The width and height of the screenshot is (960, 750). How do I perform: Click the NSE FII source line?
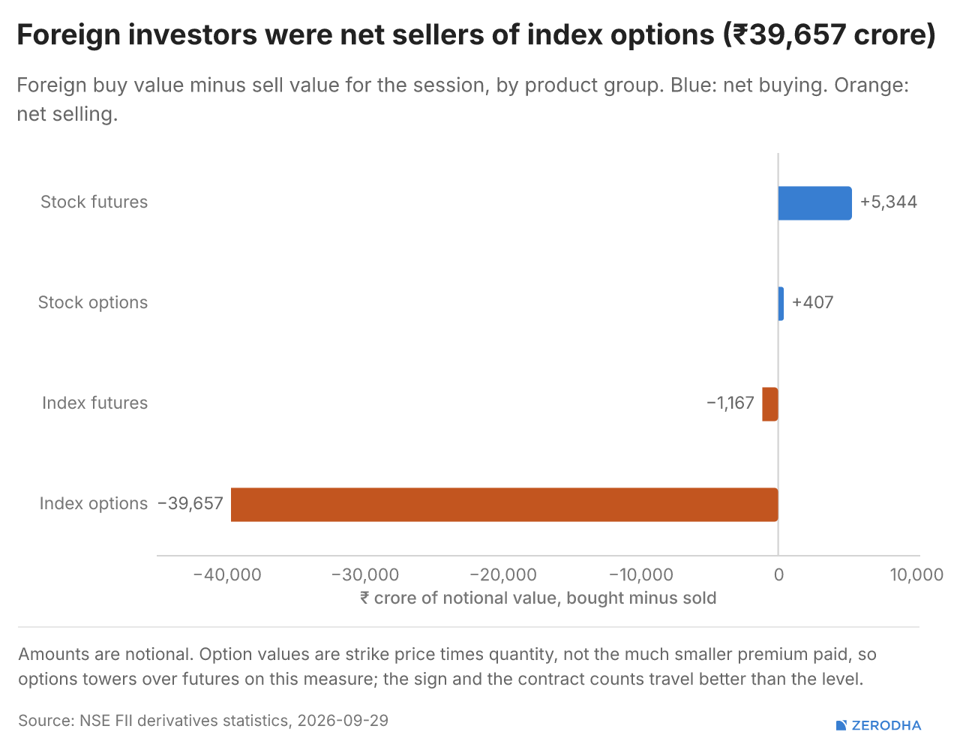[x=203, y=721]
